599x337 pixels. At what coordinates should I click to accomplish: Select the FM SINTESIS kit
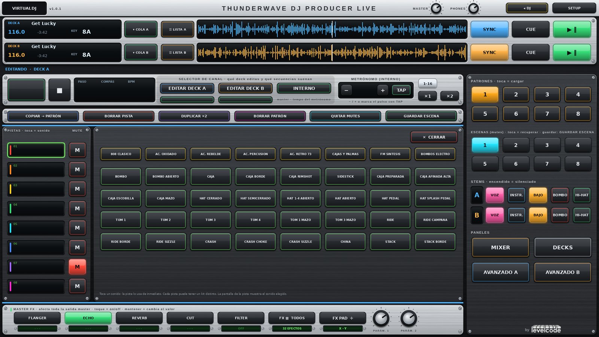coord(390,154)
